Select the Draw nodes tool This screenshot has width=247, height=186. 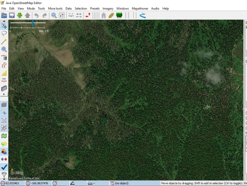click(x=4, y=42)
